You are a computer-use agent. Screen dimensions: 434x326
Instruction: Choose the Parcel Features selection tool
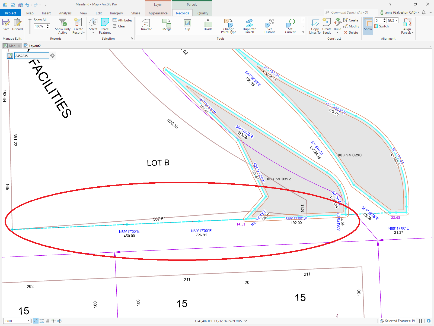click(105, 26)
